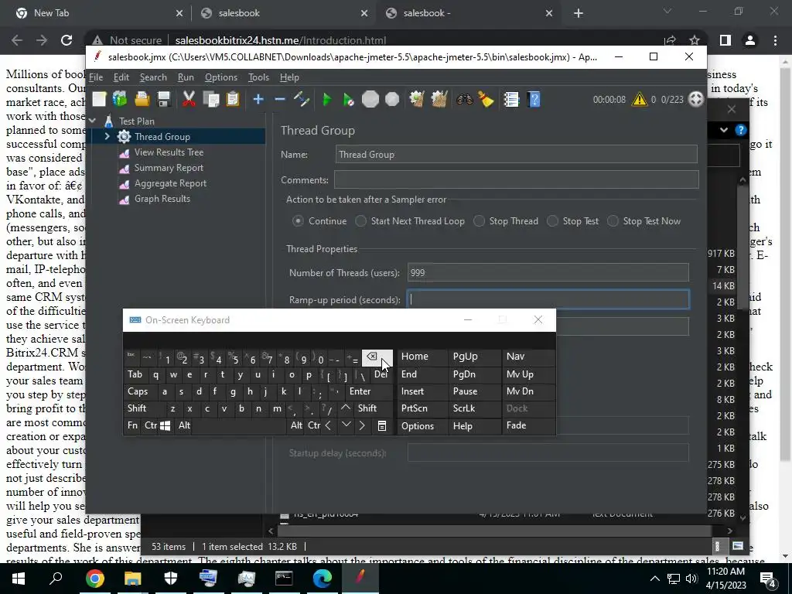Start the test with the green play icon
The height and width of the screenshot is (594, 792).
click(x=327, y=100)
